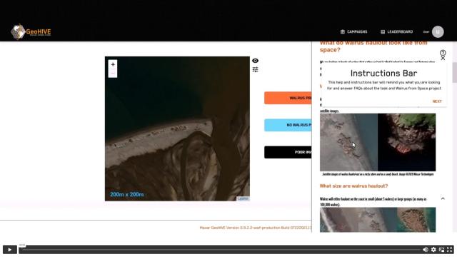This screenshot has height=257, width=457.
Task: Zoom in on the satellite map
Action: [113, 64]
